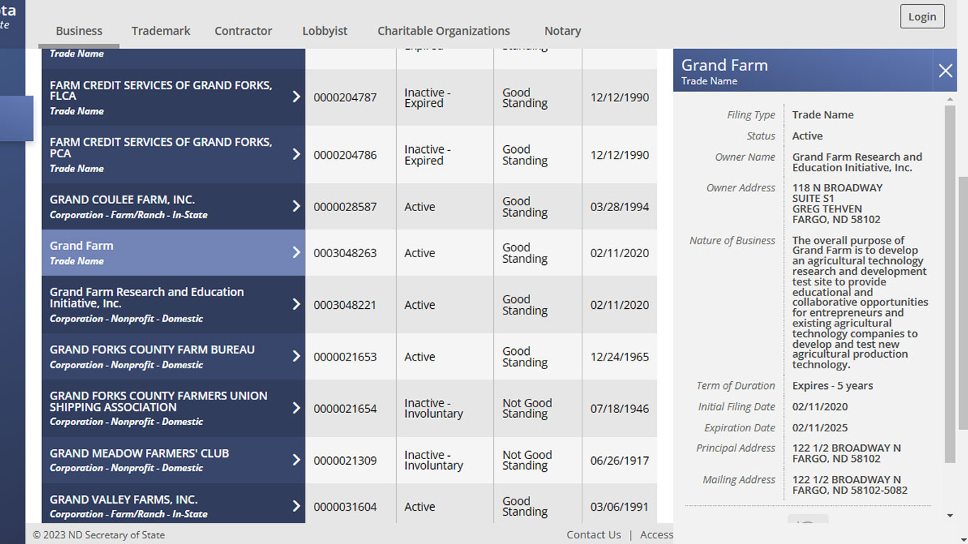Click details panel scrollbar down arrow
This screenshot has width=968, height=544.
(x=950, y=516)
